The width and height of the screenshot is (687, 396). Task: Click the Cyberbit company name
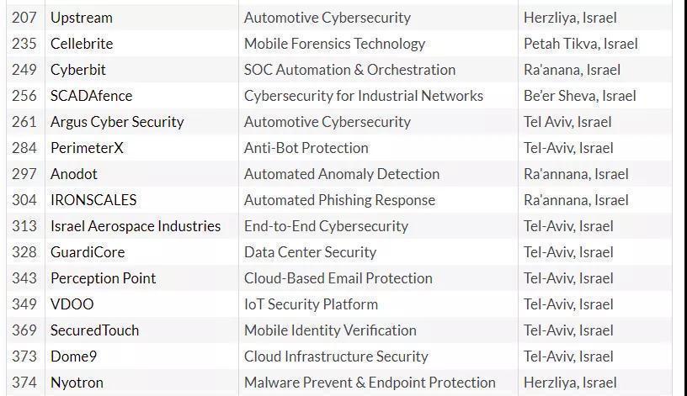click(x=78, y=70)
